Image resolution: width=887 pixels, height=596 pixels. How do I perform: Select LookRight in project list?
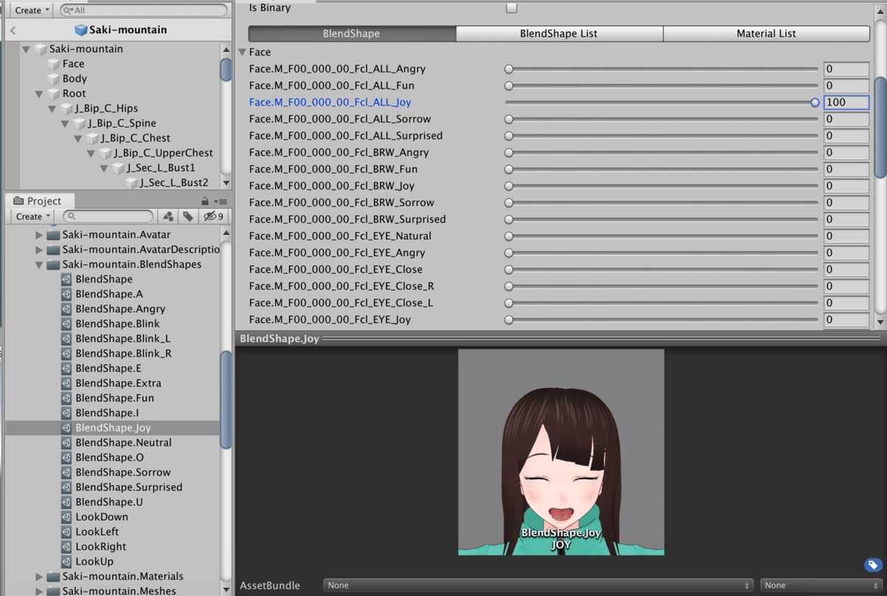click(x=101, y=546)
